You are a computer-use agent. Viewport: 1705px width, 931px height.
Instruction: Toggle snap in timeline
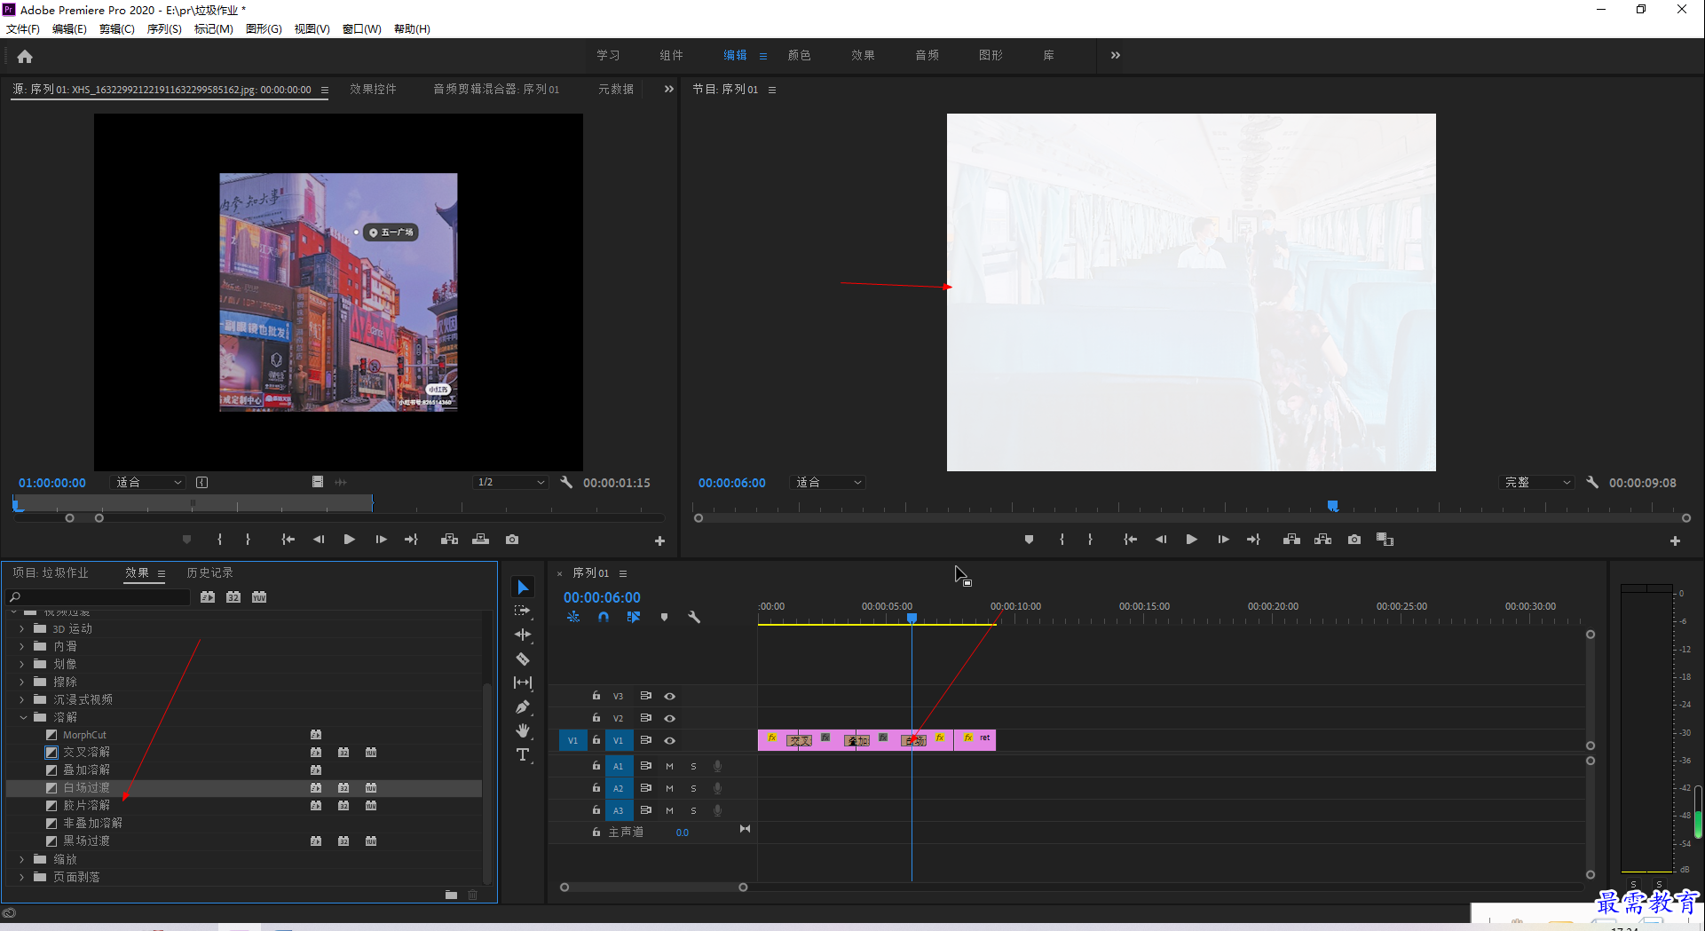click(604, 617)
